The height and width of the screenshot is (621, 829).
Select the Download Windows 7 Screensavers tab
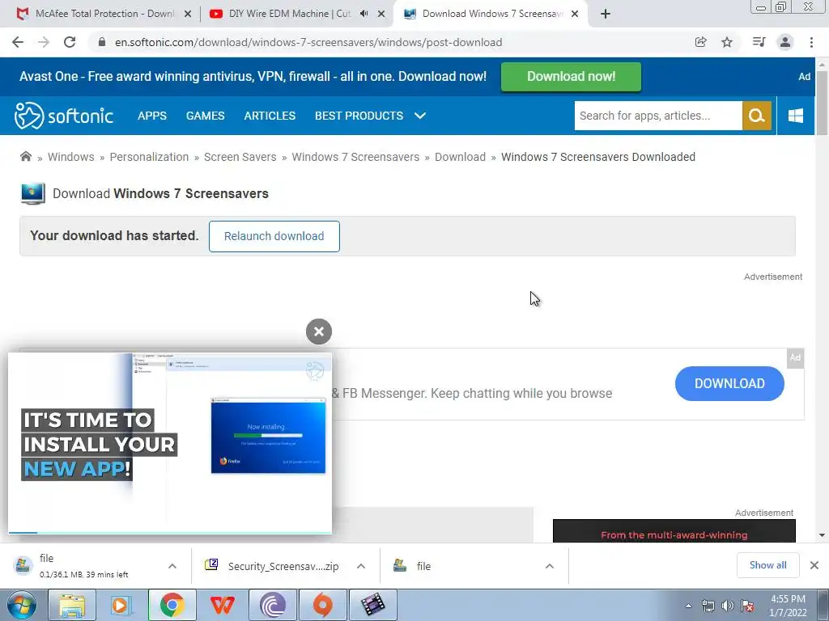pos(489,14)
